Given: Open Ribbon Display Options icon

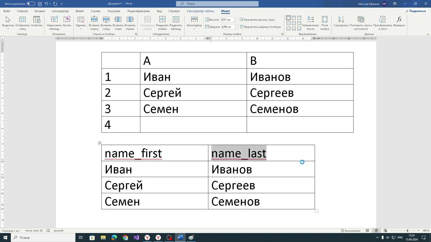Looking at the screenshot, I should click(395, 4).
